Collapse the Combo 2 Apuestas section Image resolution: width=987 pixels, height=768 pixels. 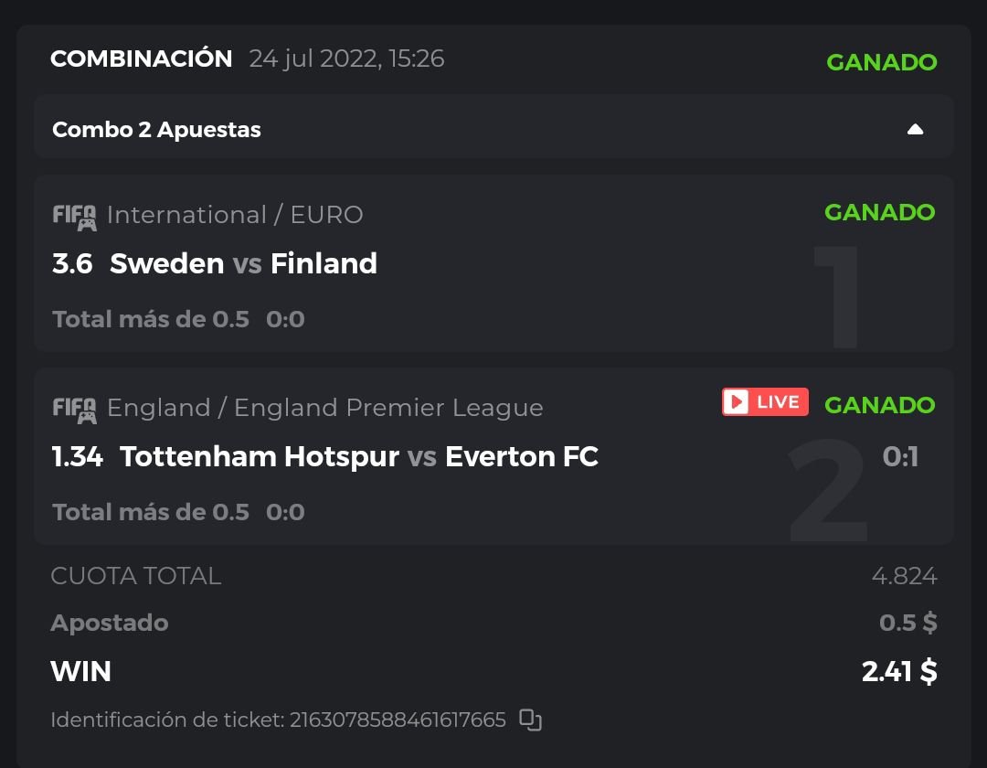pos(915,130)
